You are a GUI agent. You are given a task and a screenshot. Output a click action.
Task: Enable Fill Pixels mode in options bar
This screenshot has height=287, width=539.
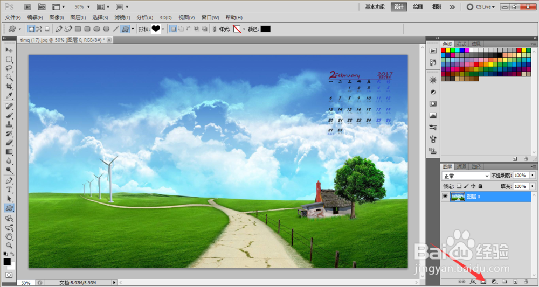[47, 29]
